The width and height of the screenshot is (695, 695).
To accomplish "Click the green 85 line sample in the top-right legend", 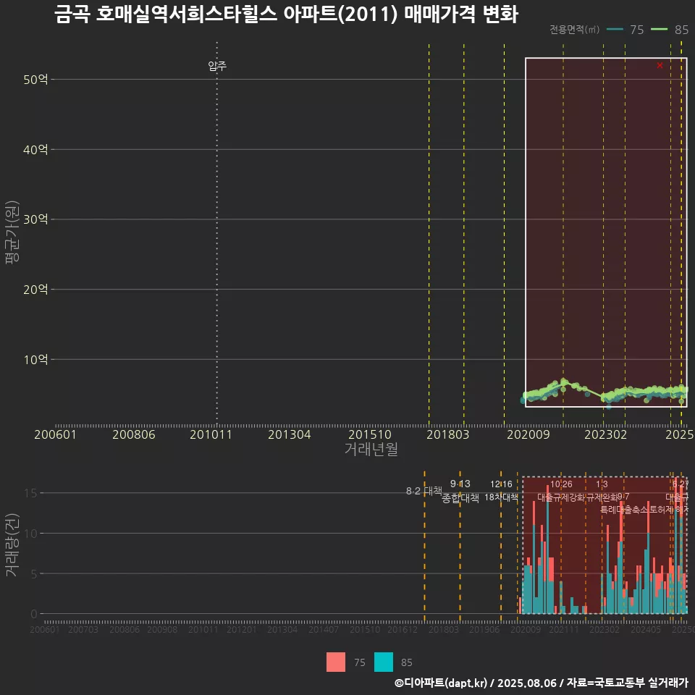I will click(x=659, y=30).
